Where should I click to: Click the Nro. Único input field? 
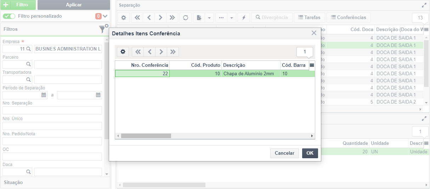pos(52,126)
